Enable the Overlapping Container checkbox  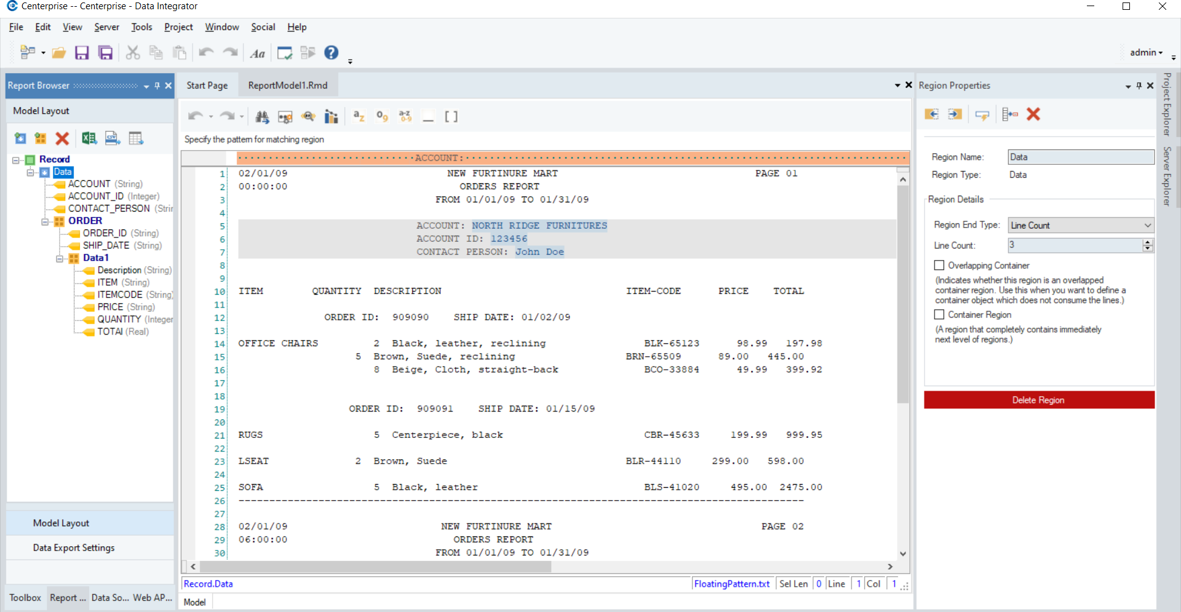pyautogui.click(x=939, y=265)
